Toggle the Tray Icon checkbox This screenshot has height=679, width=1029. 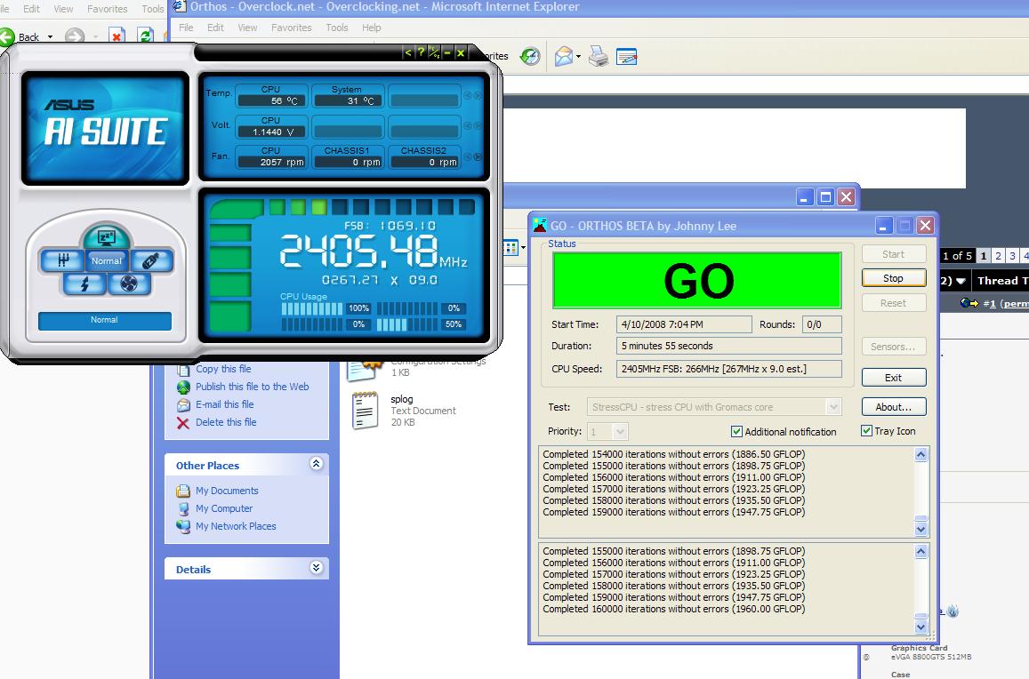point(866,431)
